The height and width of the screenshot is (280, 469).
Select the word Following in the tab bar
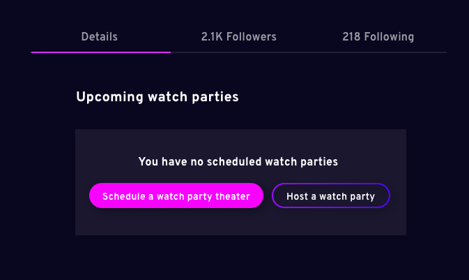click(x=389, y=37)
